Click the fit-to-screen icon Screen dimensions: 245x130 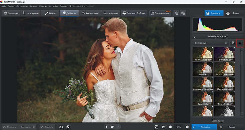(x=156, y=127)
